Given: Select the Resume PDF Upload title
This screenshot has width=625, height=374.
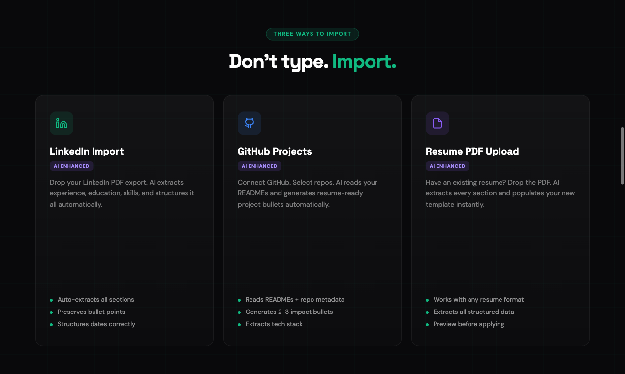Looking at the screenshot, I should point(472,151).
